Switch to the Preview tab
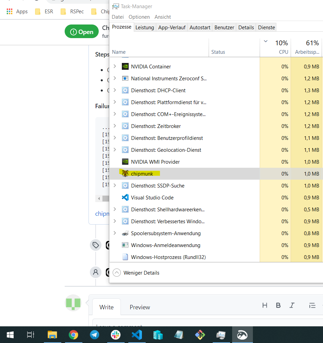The height and width of the screenshot is (343, 323). (140, 307)
